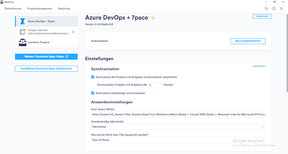
Task: Click the Deaktivieren button
Action: click(262, 16)
